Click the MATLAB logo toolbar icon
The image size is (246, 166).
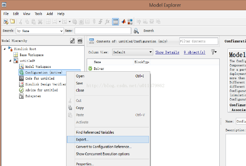click(x=124, y=21)
